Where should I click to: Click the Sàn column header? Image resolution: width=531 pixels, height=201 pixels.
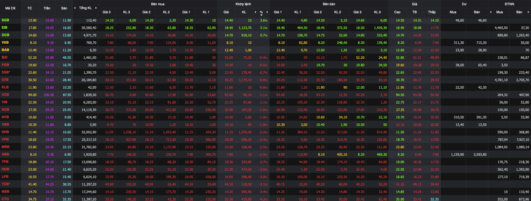[x=64, y=8]
